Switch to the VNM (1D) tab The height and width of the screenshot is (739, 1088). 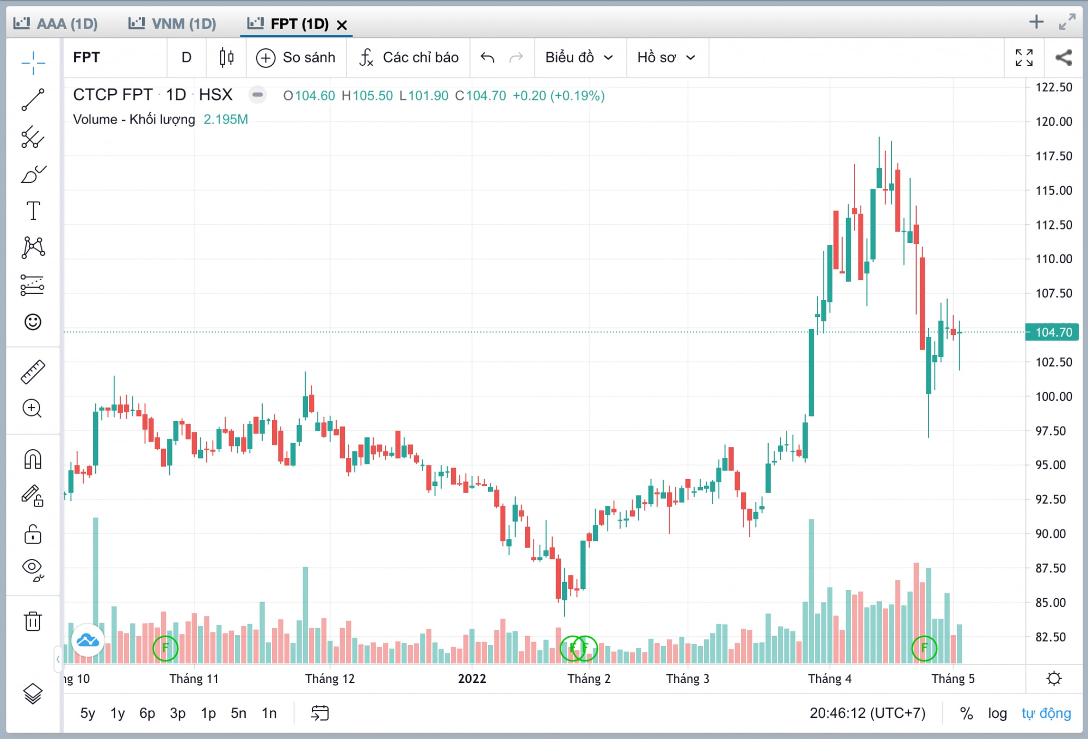(x=172, y=23)
